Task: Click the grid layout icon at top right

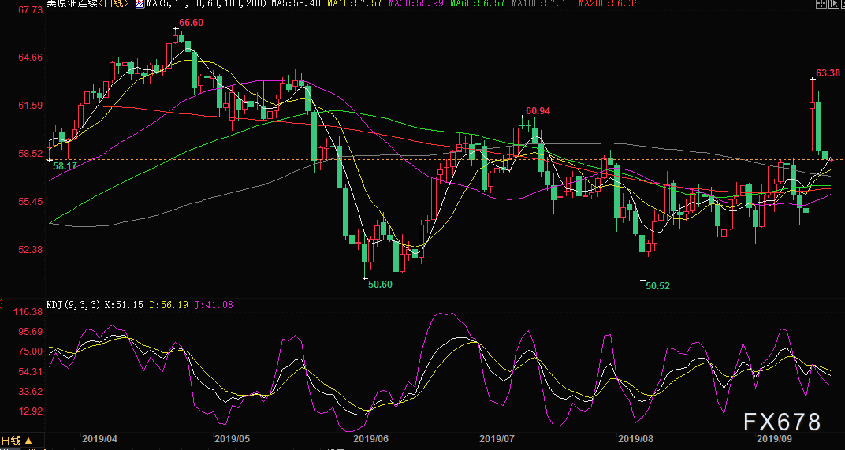Action: pos(822,4)
